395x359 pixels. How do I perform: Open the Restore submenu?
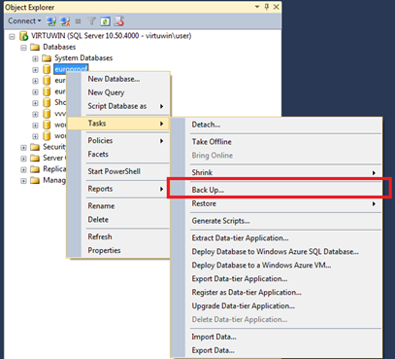(x=277, y=203)
